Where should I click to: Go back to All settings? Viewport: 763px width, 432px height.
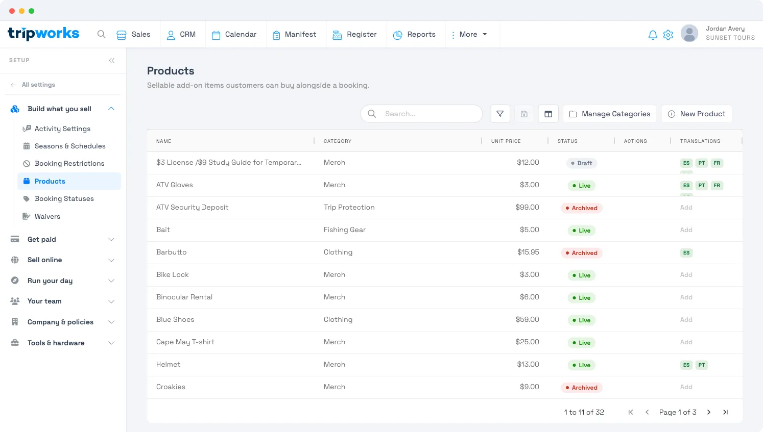(33, 85)
